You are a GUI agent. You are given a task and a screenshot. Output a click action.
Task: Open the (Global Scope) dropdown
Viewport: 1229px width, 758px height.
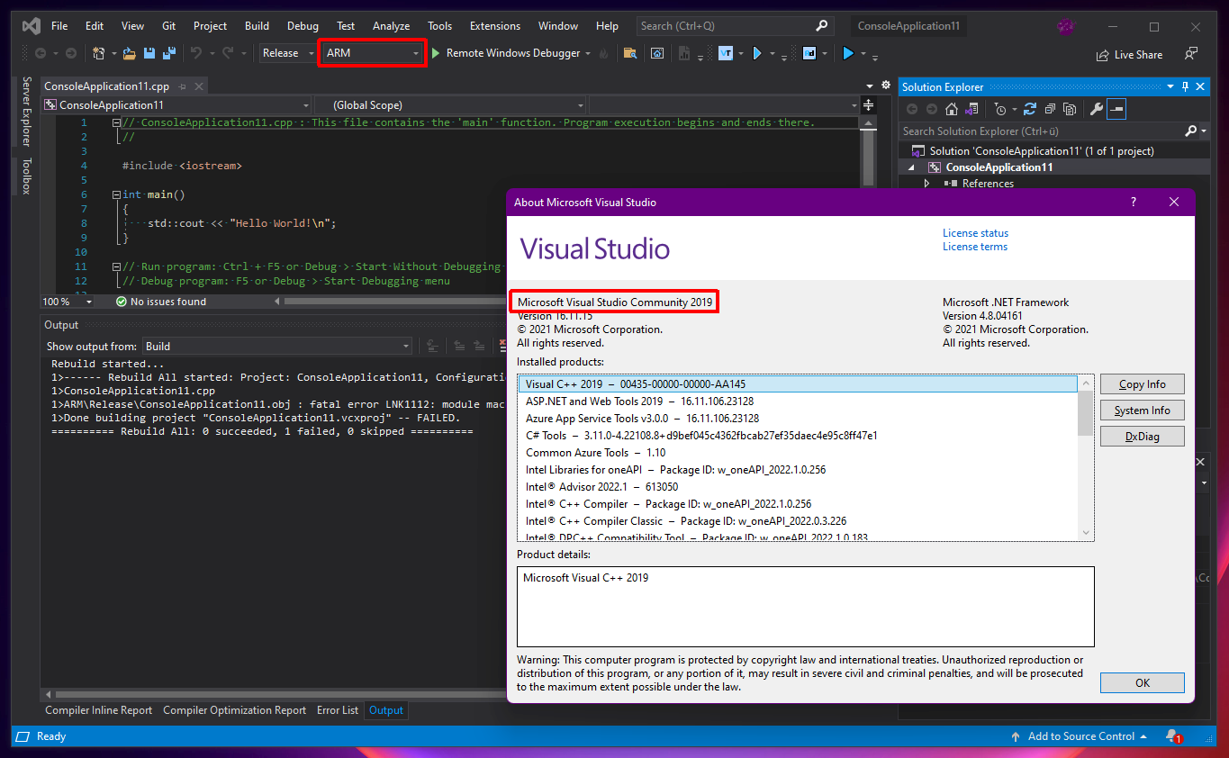450,105
